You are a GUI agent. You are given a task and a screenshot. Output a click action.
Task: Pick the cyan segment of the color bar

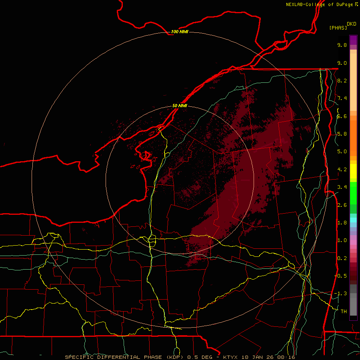tap(353, 220)
